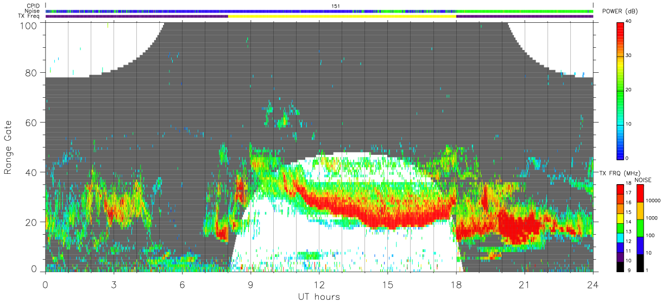The height and width of the screenshot is (308, 667).
Task: Click range gate tick label 100
Action: coord(29,25)
